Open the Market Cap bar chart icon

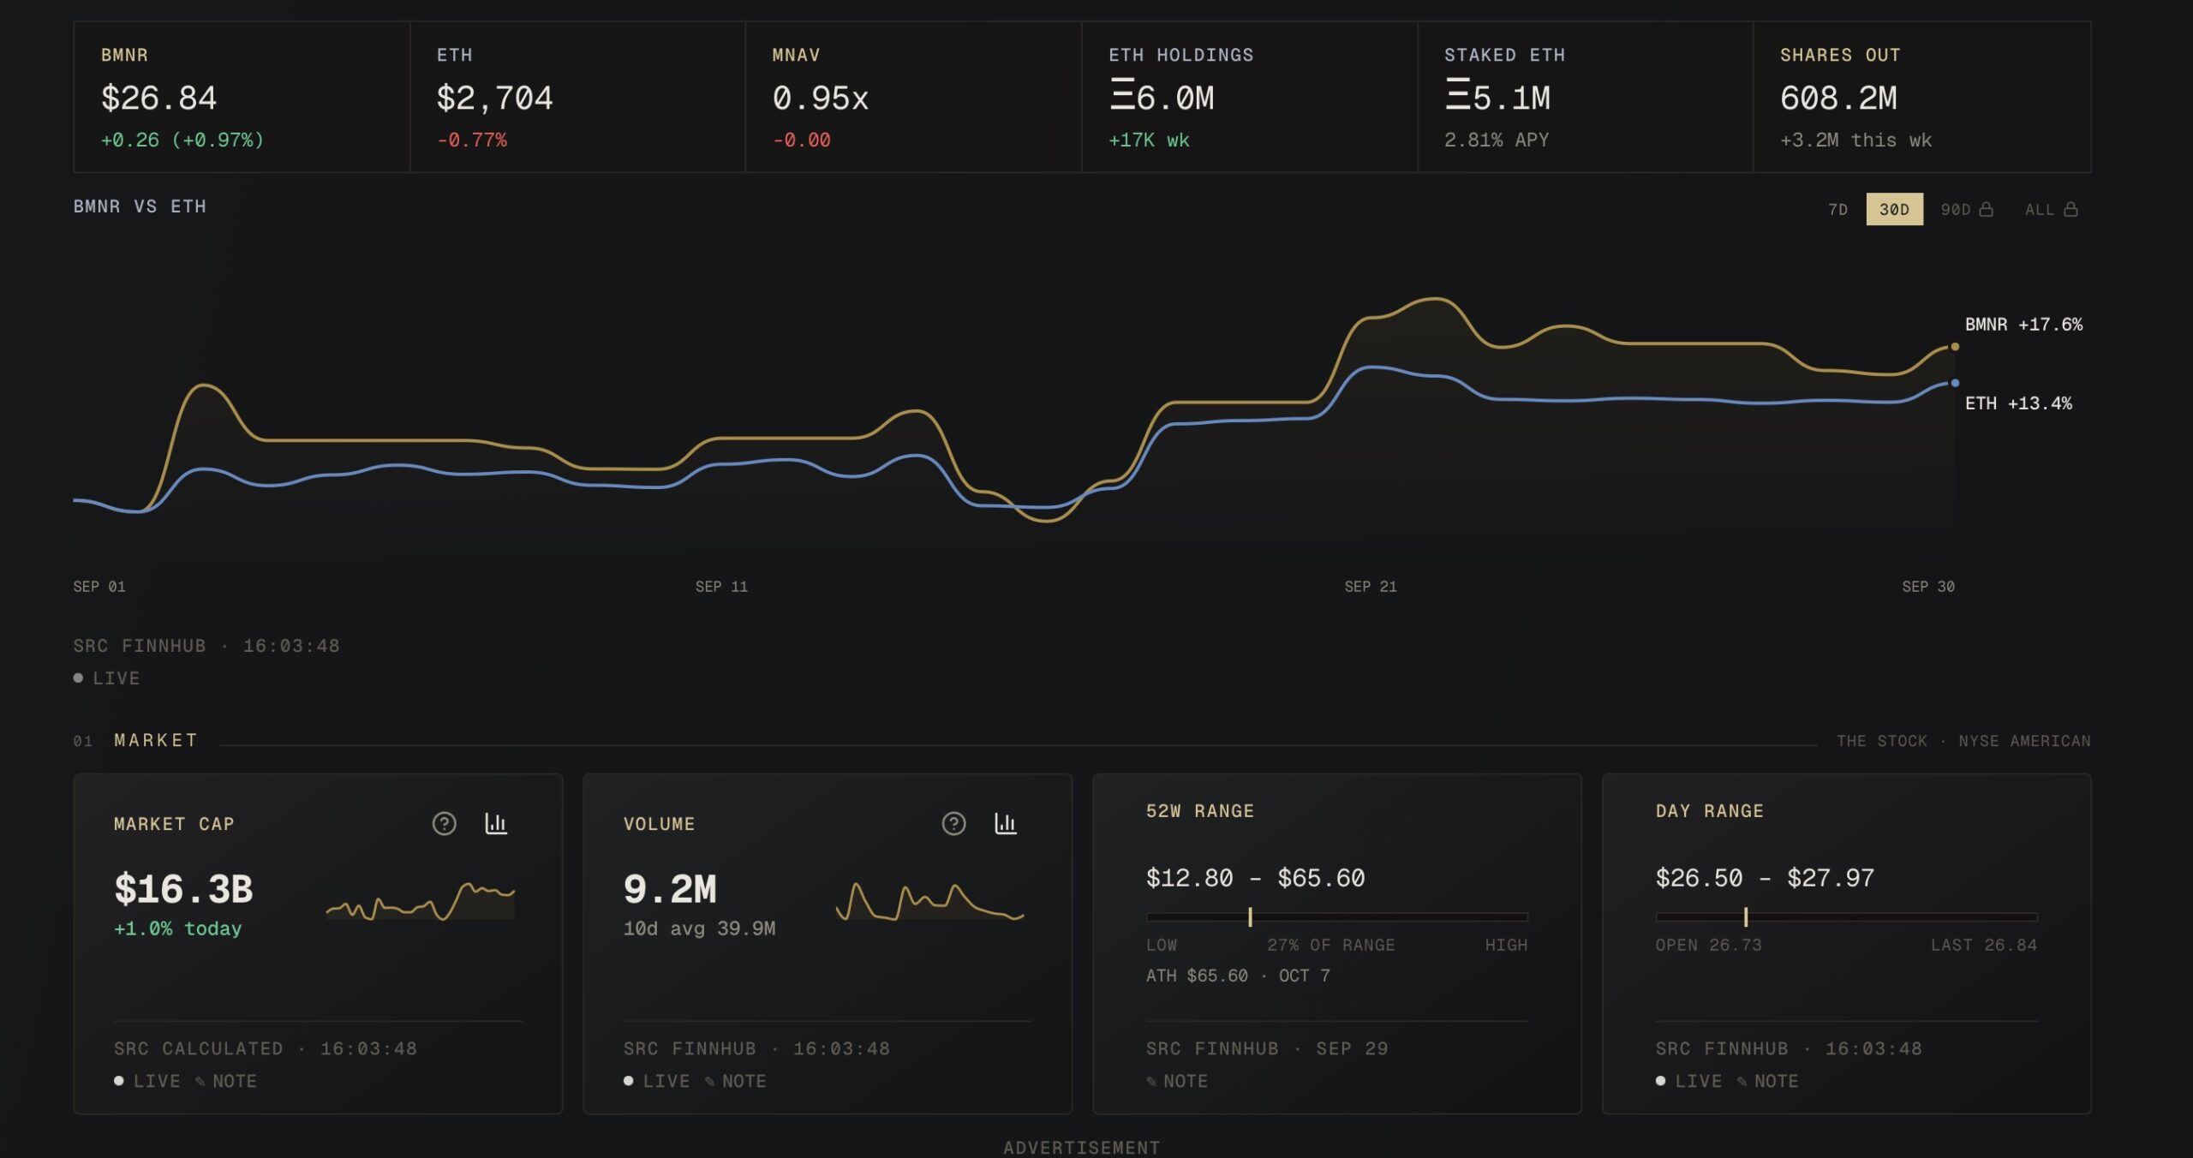tap(496, 823)
